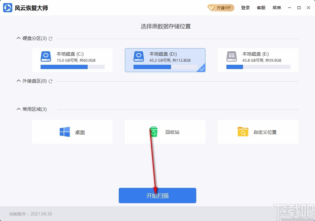This screenshot has height=221, width=315.
Task: Select drive 本地磁盘 (E:) for scanning
Action: [258, 60]
